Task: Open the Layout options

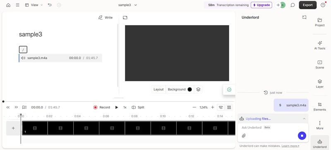Action: click(x=158, y=90)
